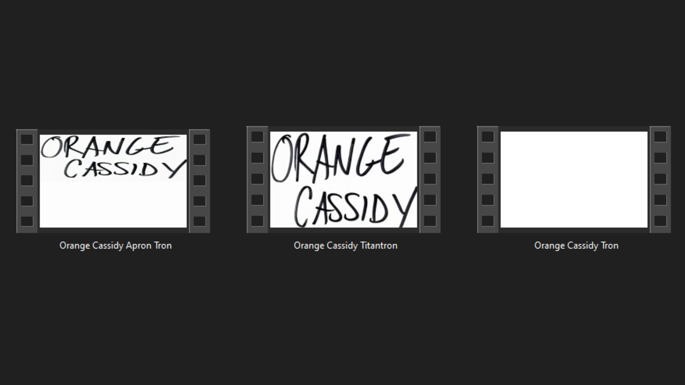The width and height of the screenshot is (685, 385).
Task: Select the blank Orange Cassidy Tron video thumbnail
Action: pyautogui.click(x=574, y=180)
